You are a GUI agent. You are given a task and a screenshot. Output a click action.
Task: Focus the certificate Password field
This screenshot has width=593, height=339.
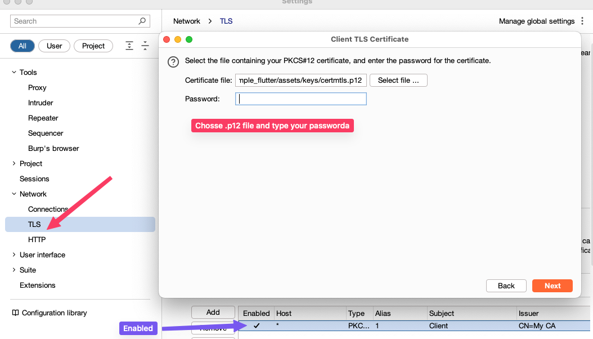301,99
